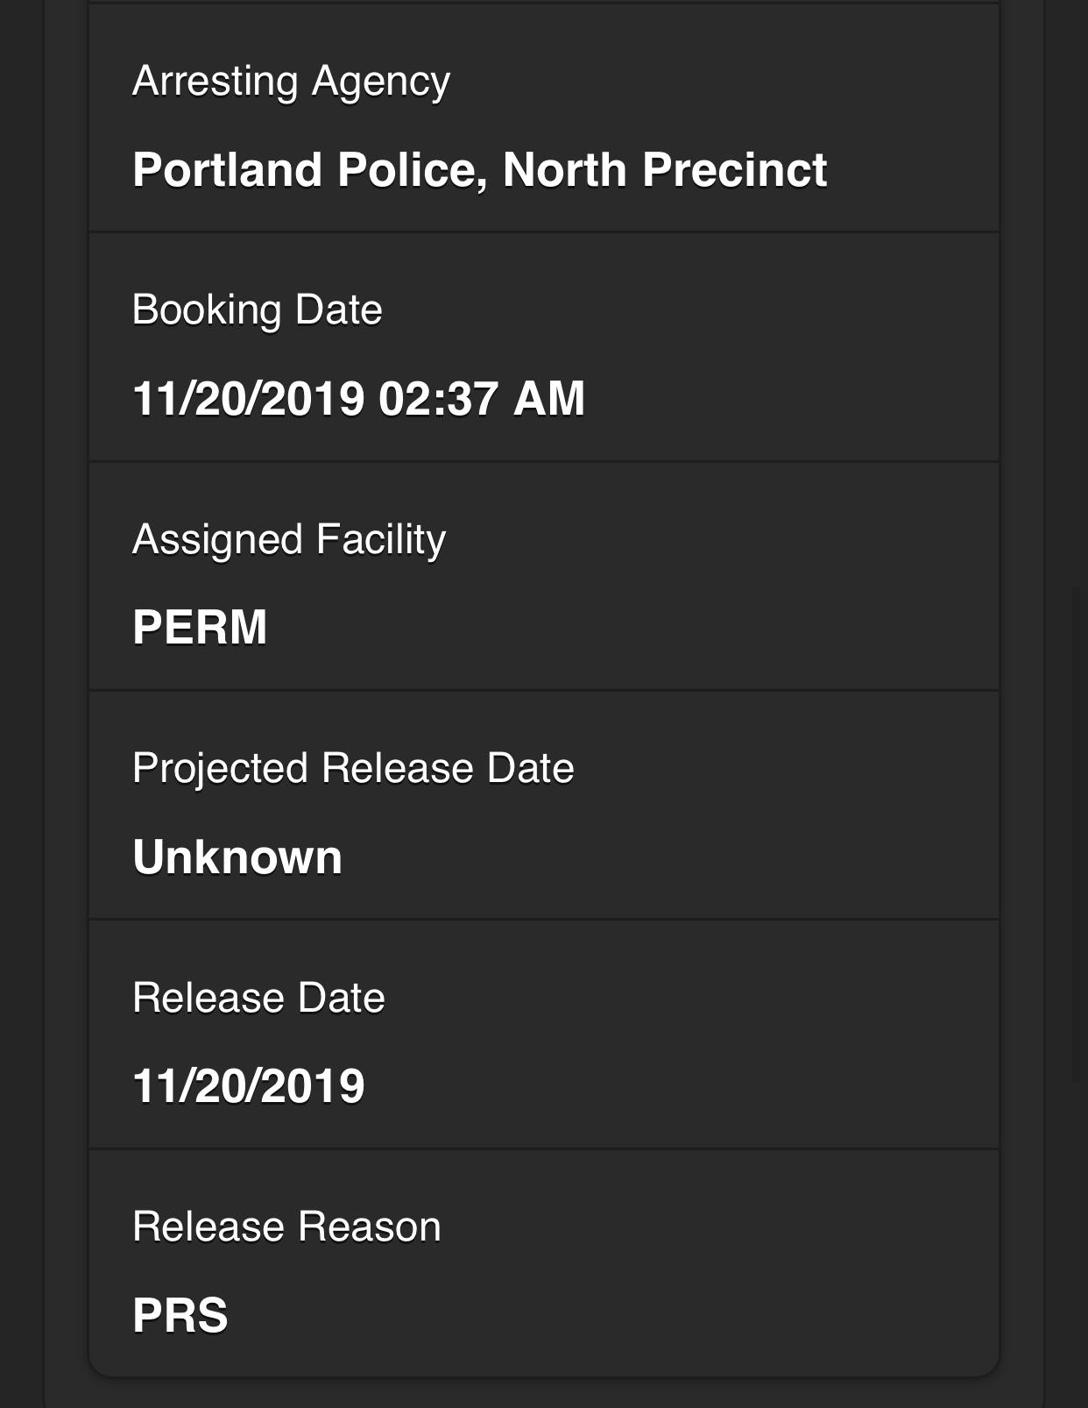Click the 11/20/2019 value under Release Date
1088x1408 pixels.
click(x=248, y=1086)
